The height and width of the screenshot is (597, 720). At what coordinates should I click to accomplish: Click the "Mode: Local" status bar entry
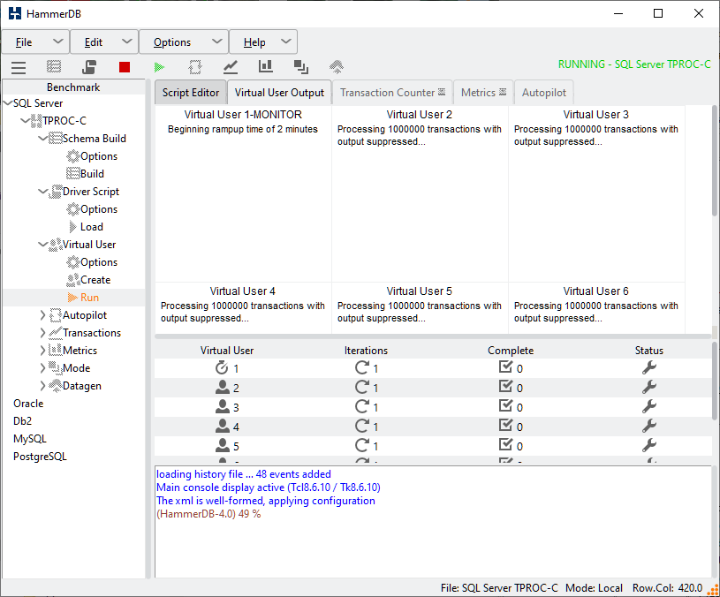tap(594, 588)
